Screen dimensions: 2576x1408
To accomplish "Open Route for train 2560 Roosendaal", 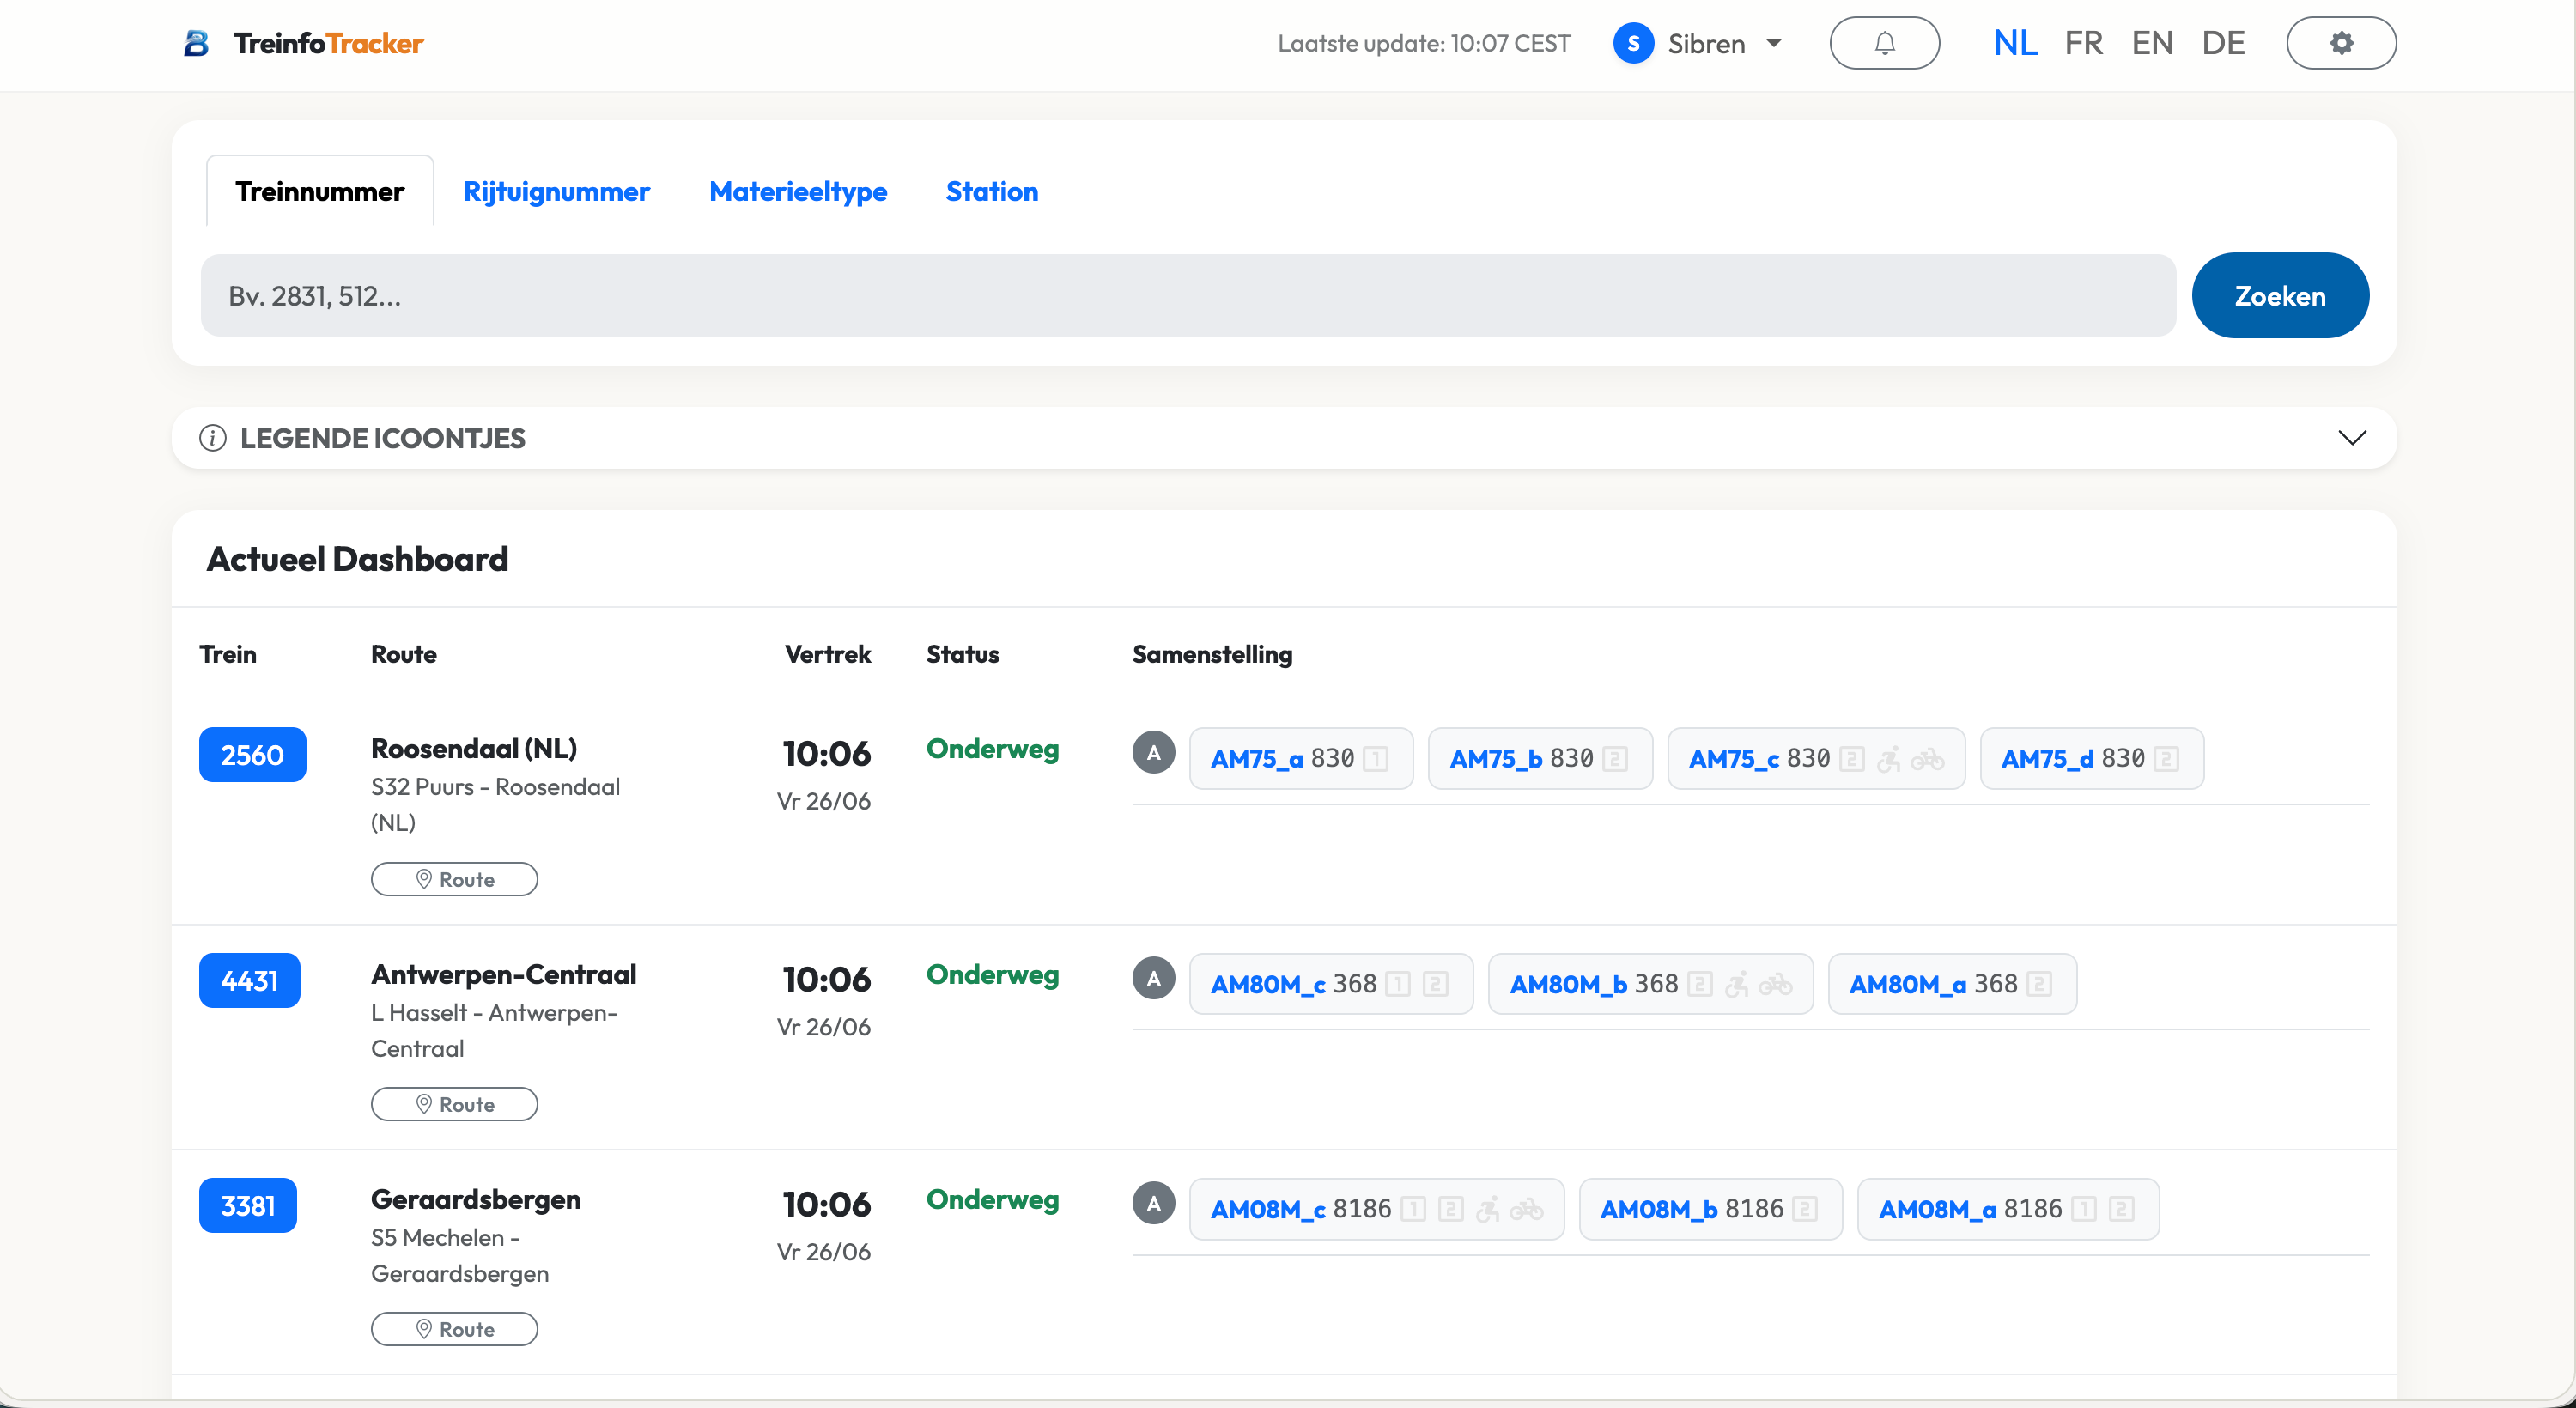I will click(454, 879).
